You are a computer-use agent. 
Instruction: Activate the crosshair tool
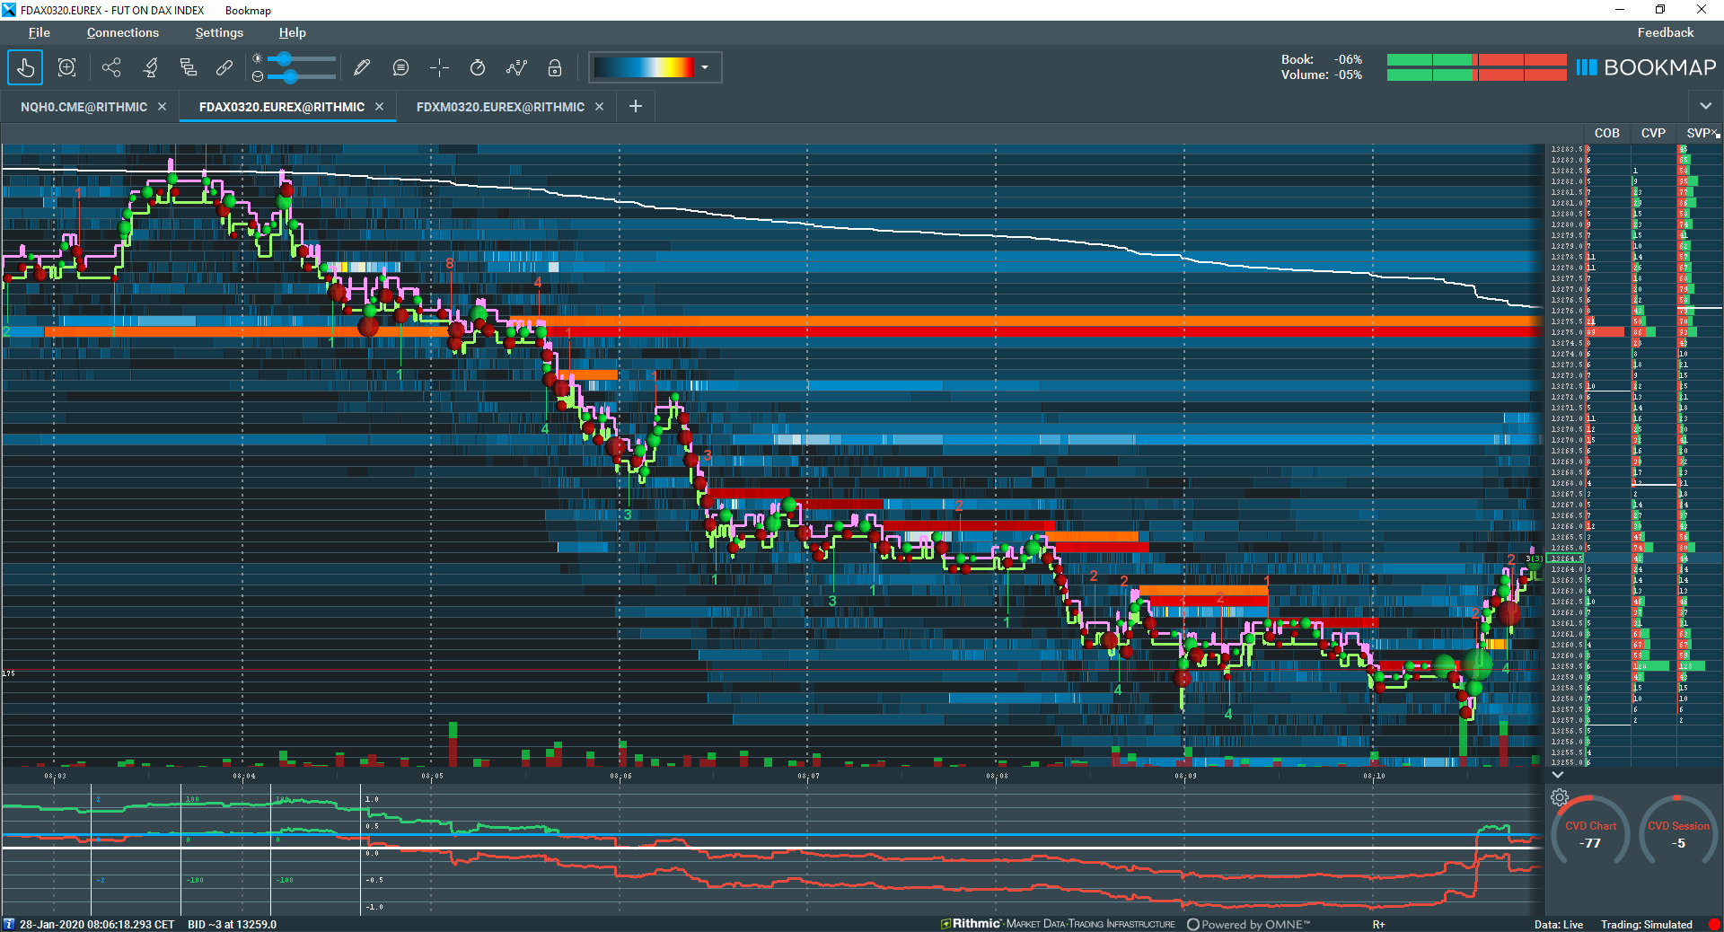click(x=439, y=67)
